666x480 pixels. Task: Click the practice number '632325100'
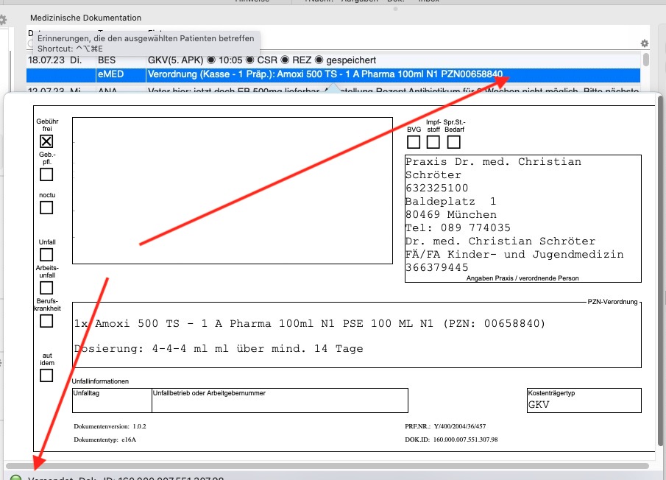[437, 188]
